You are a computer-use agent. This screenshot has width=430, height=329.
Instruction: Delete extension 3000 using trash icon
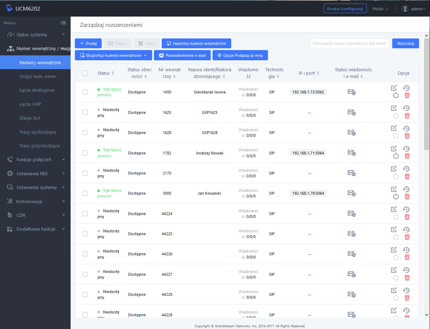pyautogui.click(x=407, y=197)
